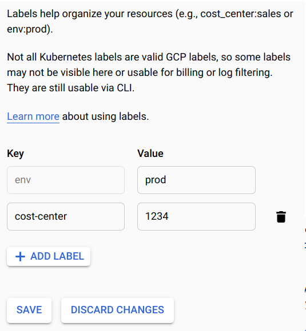Focus the 1234 value field
The image size is (306, 331).
pos(196,217)
